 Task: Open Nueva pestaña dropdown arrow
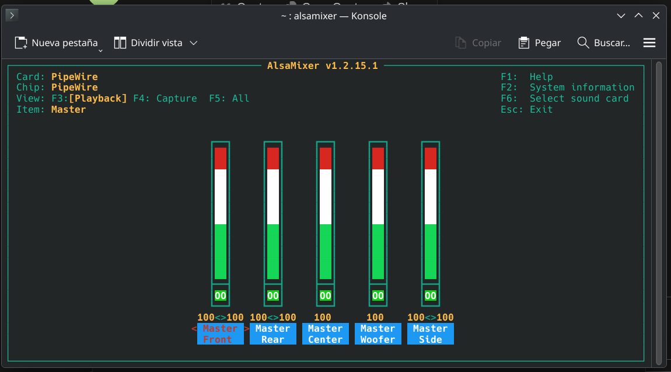click(100, 51)
